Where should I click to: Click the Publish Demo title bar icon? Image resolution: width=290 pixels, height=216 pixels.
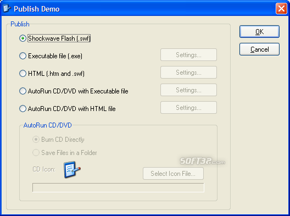tap(7, 8)
